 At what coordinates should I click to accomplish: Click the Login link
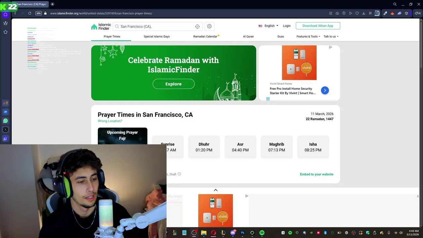click(287, 26)
